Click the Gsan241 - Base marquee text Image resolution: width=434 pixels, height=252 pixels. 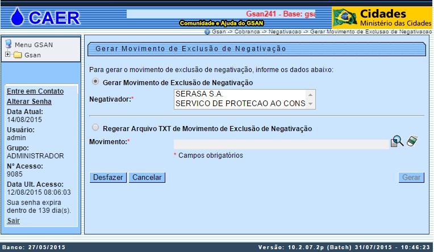coord(281,14)
